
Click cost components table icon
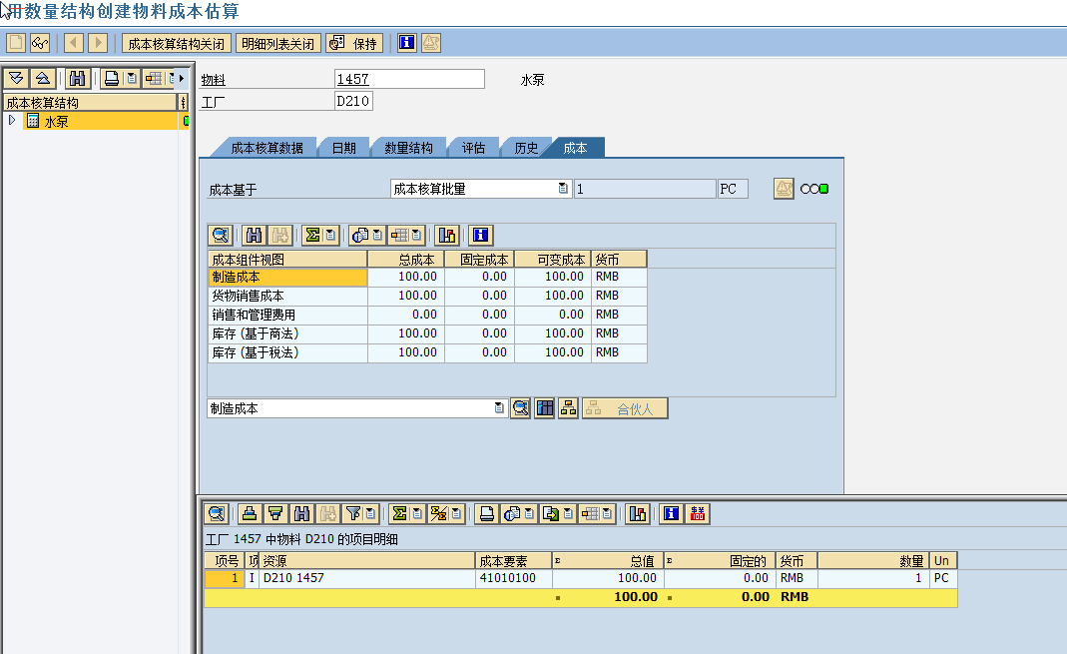click(x=544, y=408)
